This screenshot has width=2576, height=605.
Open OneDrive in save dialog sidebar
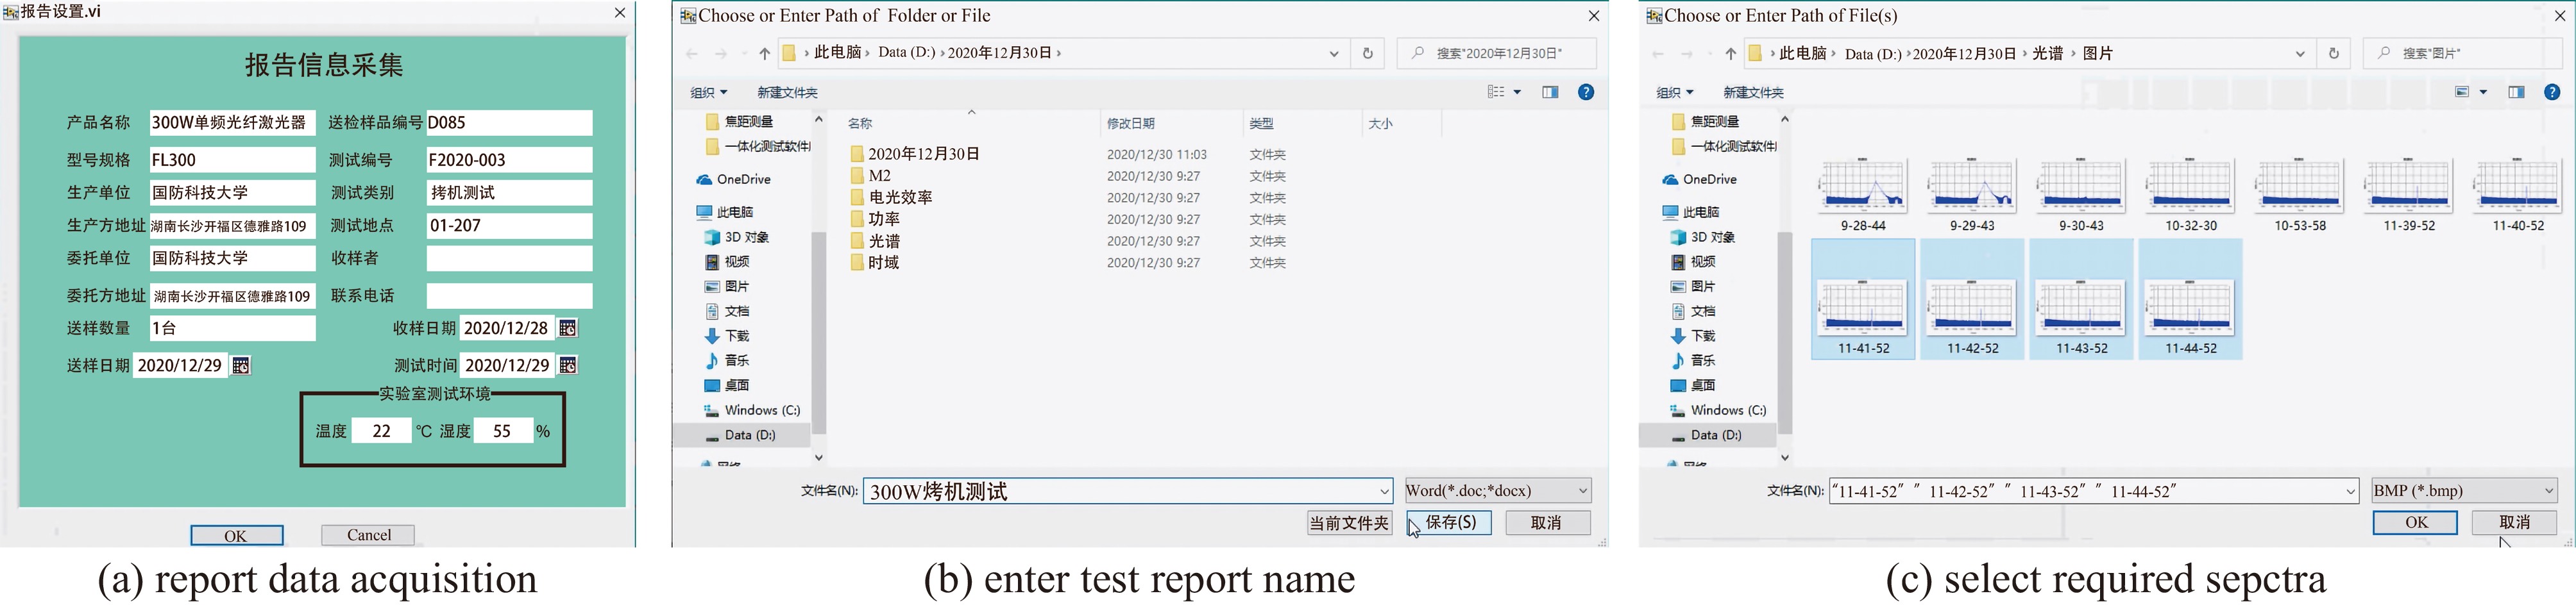tap(743, 179)
